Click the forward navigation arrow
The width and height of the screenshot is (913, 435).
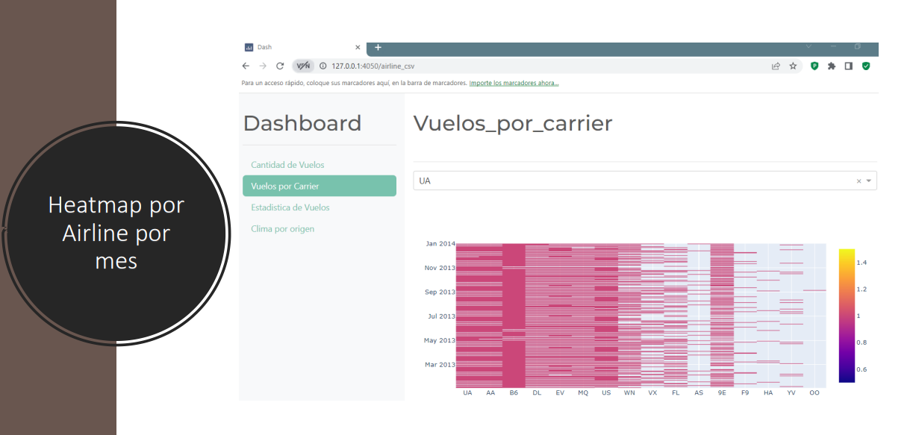click(262, 66)
